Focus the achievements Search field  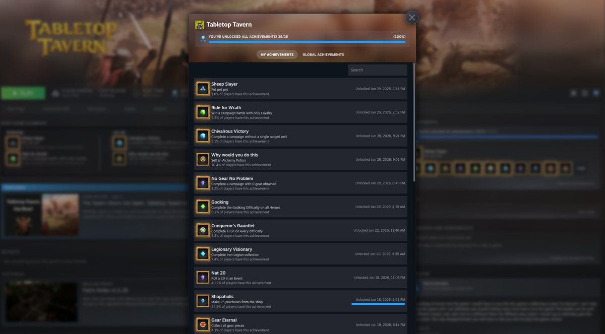(x=378, y=70)
